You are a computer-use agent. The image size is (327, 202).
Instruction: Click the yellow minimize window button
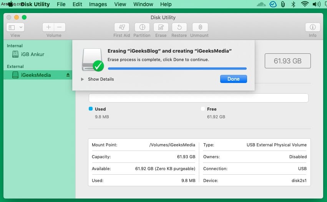pyautogui.click(x=17, y=17)
